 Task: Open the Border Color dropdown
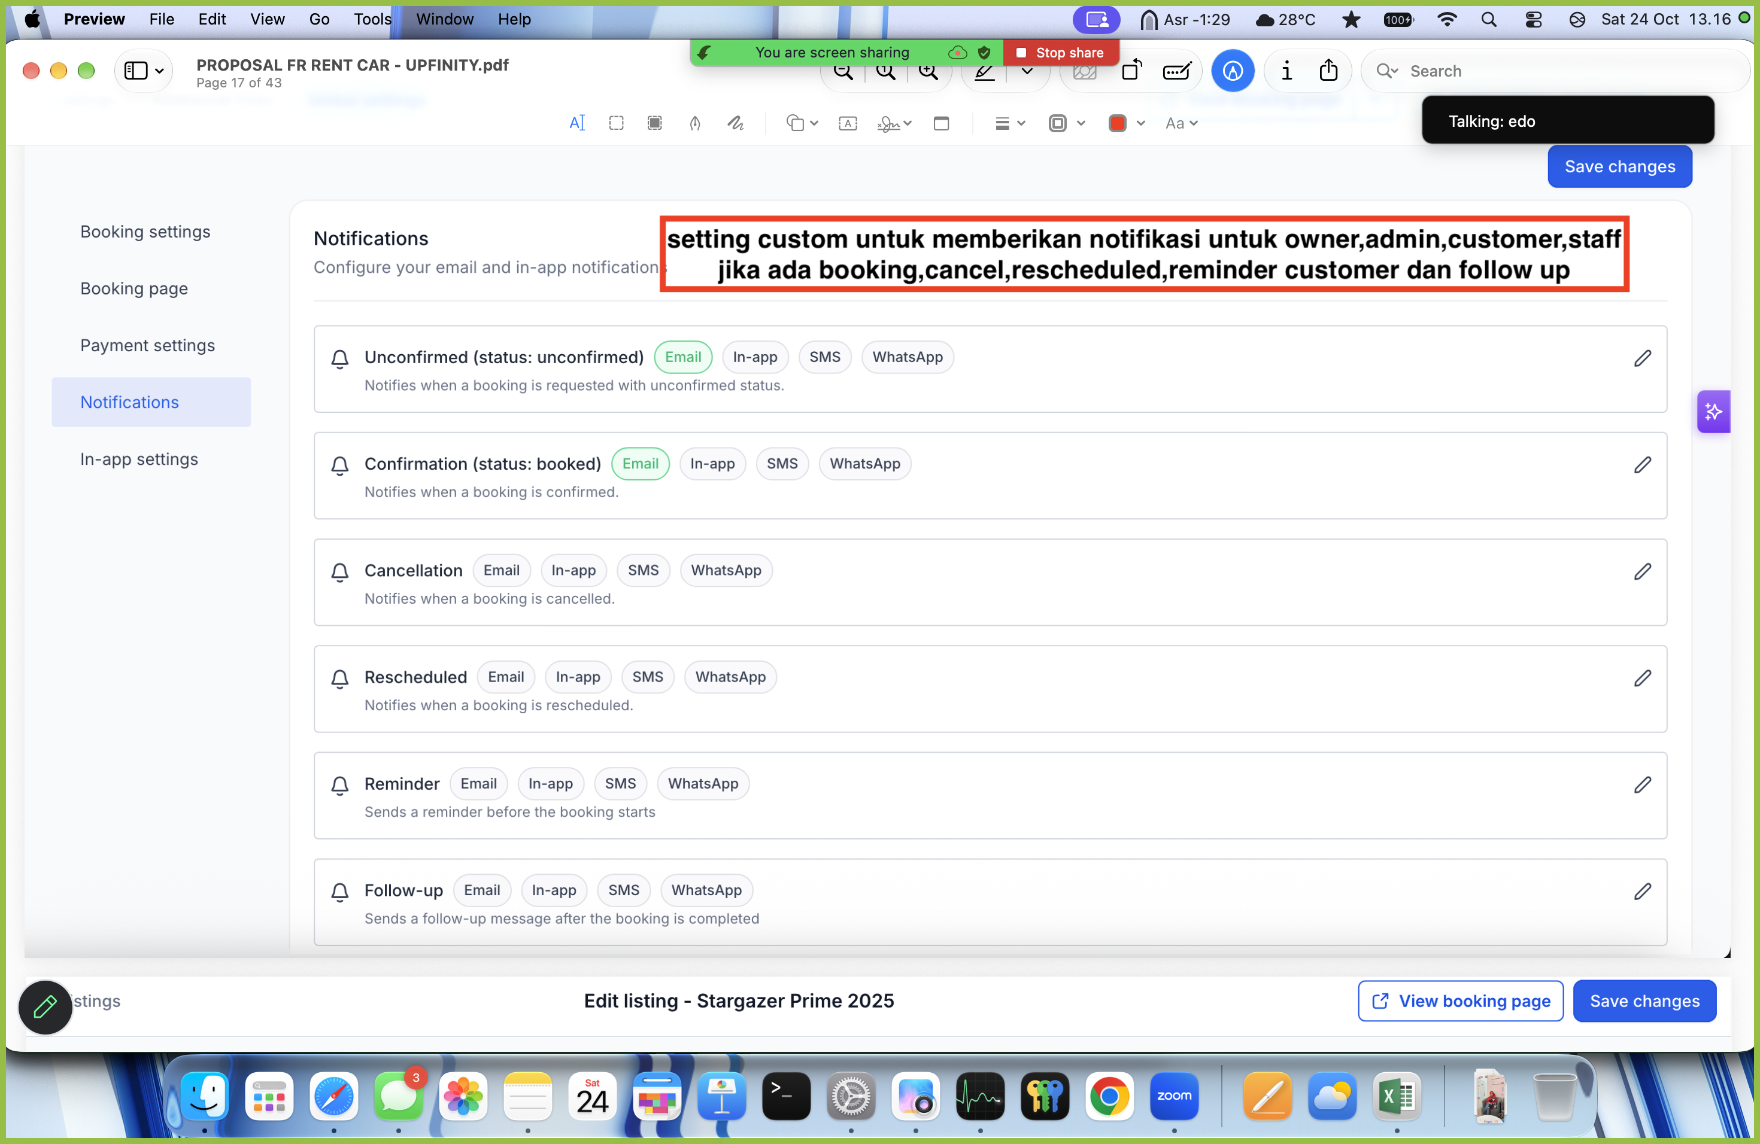pyautogui.click(x=1066, y=123)
